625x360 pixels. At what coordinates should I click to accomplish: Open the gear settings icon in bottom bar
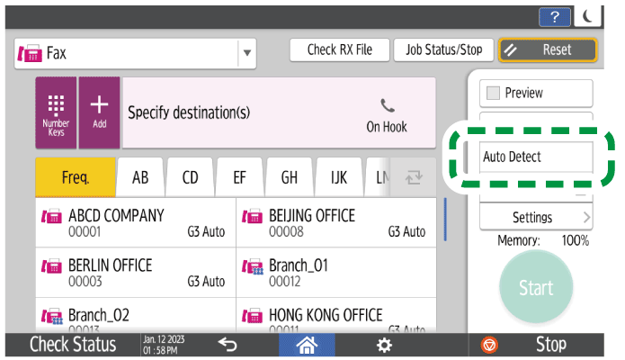pos(384,345)
